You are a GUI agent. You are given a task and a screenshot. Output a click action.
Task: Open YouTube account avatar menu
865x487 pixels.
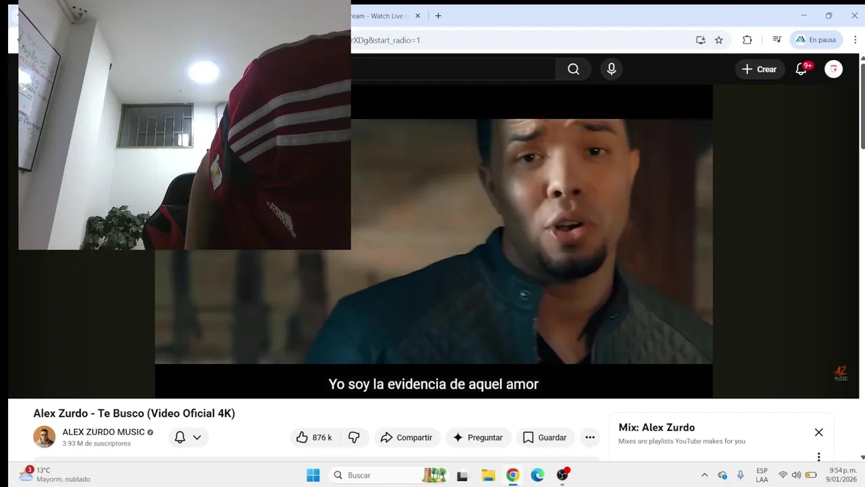834,69
